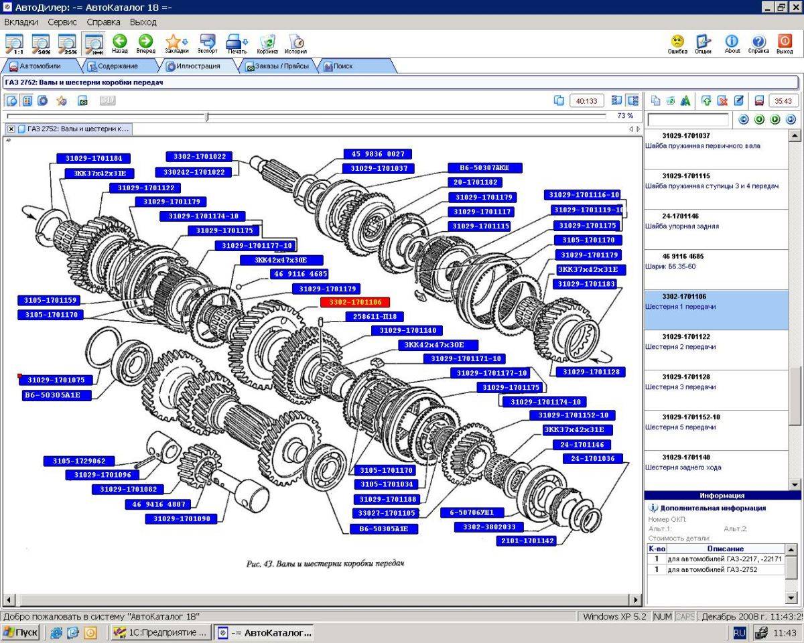This screenshot has width=804, height=643.
Task: Open the Закладки bookmarks dropdown
Action: [x=176, y=44]
